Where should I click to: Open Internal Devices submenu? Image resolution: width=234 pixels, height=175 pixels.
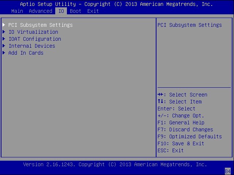[x=32, y=46]
